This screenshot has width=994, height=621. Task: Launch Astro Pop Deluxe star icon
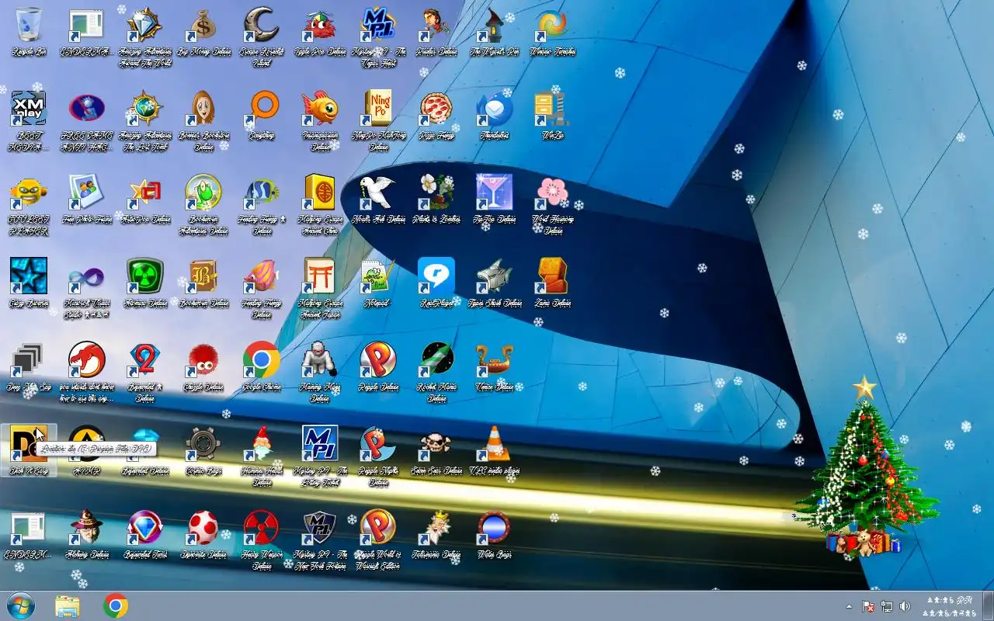[145, 193]
